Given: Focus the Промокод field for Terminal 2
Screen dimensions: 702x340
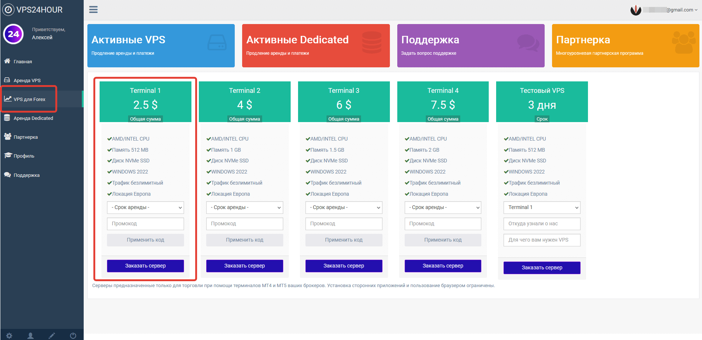Looking at the screenshot, I should [245, 224].
